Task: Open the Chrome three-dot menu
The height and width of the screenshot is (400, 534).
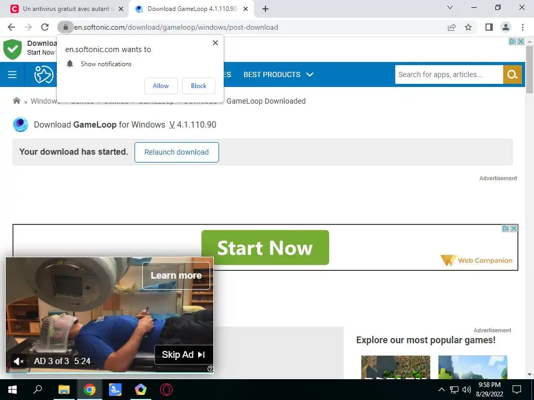Action: click(x=523, y=27)
